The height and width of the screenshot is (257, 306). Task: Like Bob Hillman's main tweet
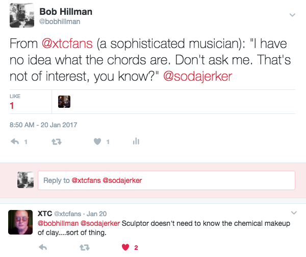click(x=97, y=142)
